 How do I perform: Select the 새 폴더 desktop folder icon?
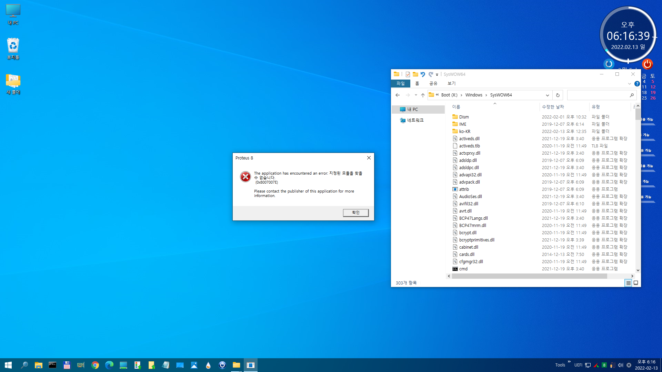pos(13,84)
